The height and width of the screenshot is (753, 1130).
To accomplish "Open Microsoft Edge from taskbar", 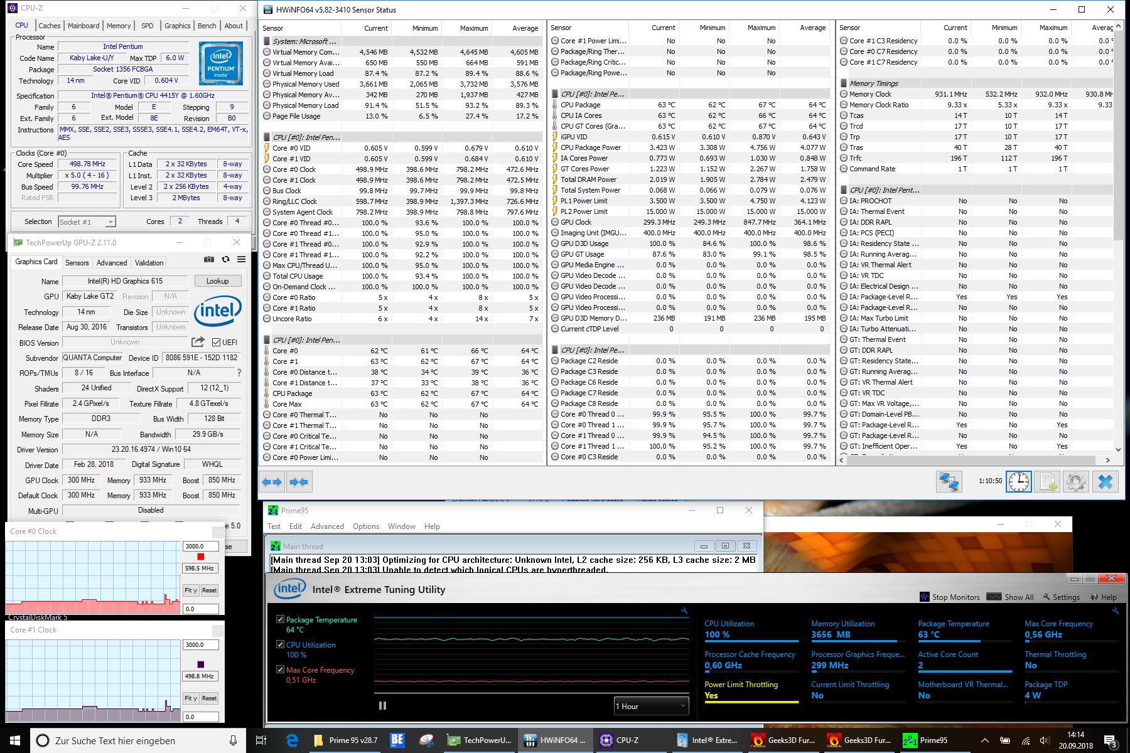I will pyautogui.click(x=292, y=740).
